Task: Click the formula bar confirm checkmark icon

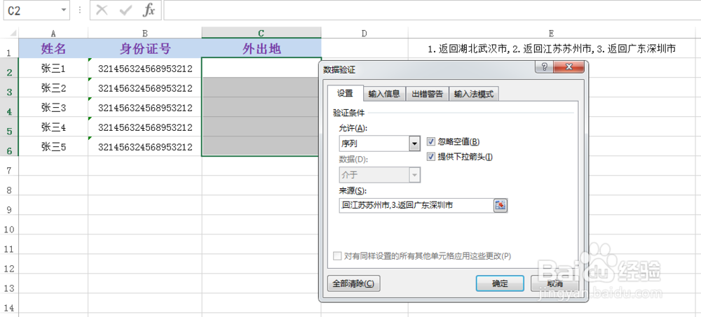Action: point(125,10)
